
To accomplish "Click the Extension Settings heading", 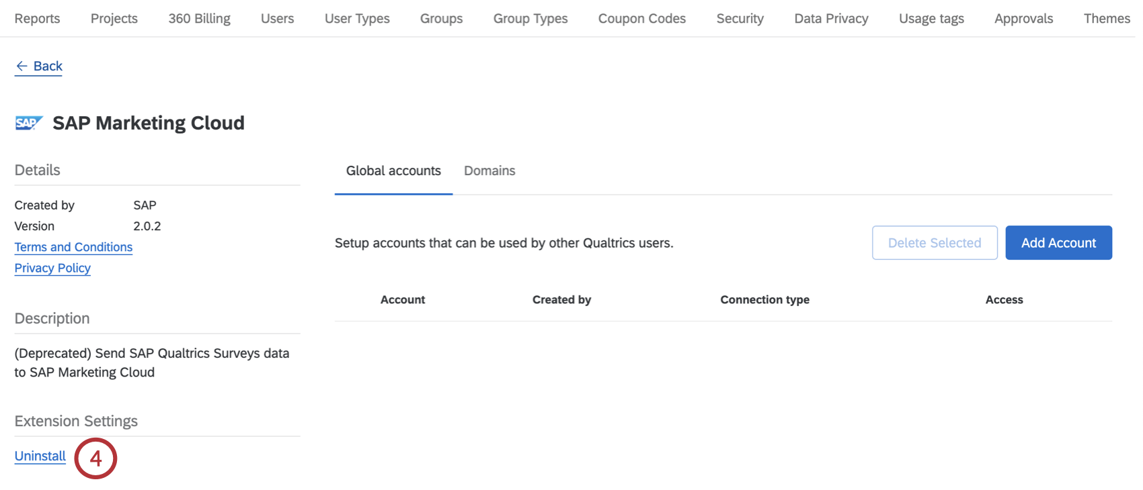I will pos(76,421).
